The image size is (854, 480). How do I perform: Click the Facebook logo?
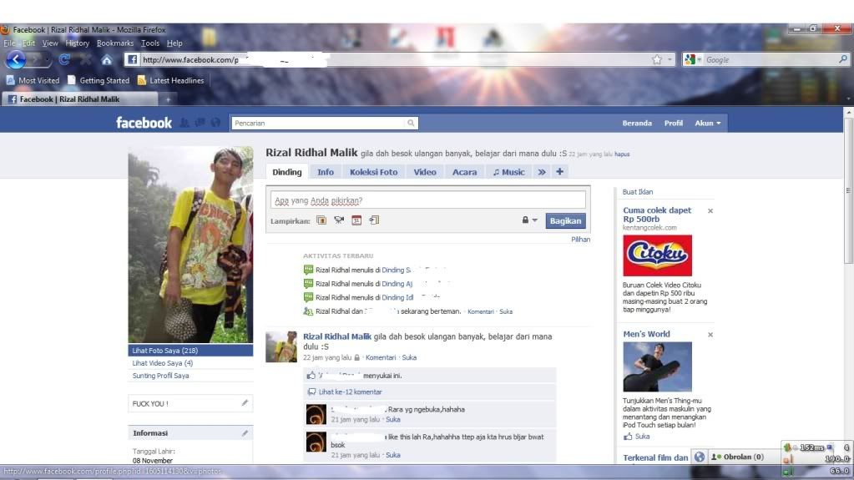tap(144, 123)
